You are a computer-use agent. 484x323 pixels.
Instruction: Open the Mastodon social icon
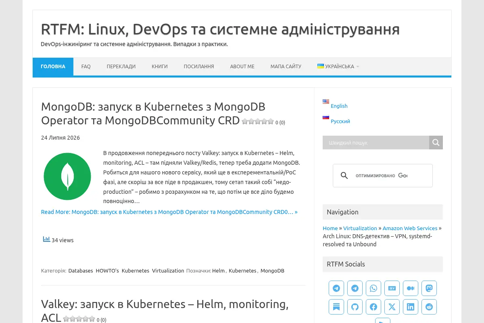[x=429, y=288]
